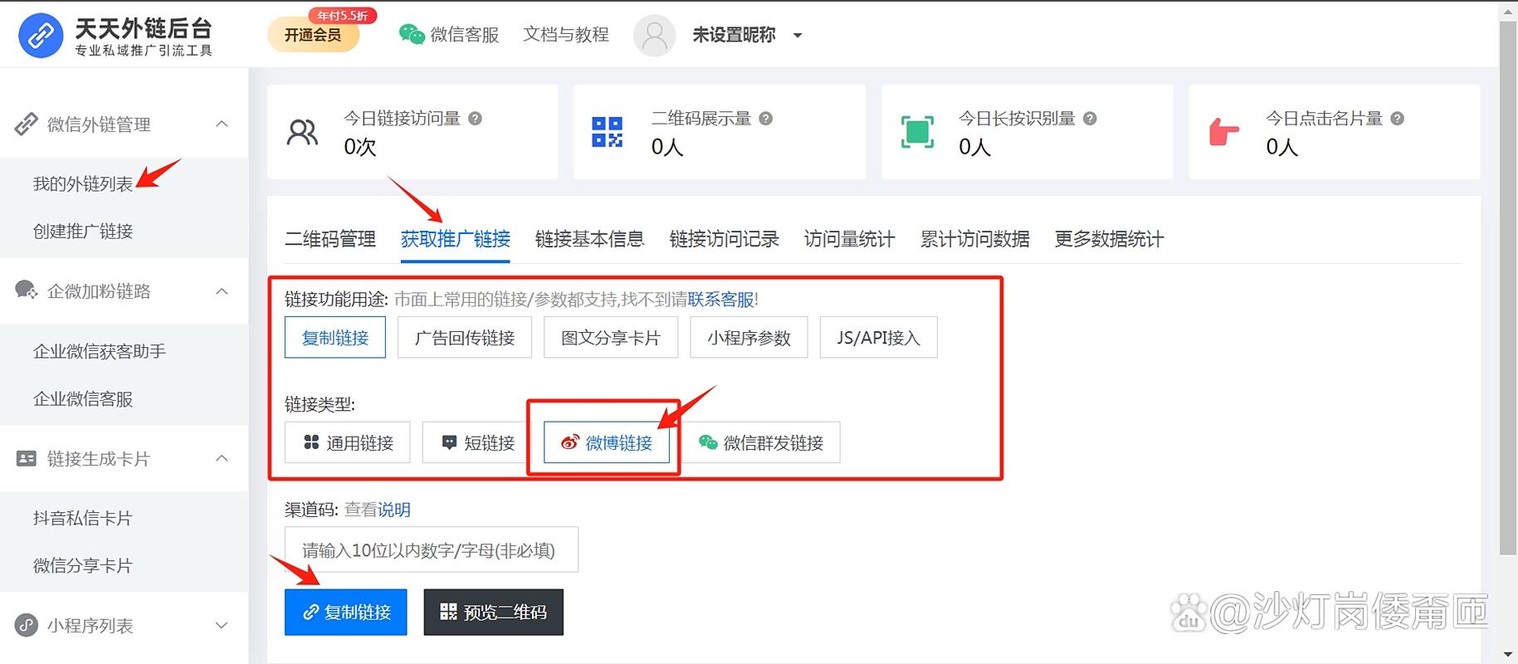The image size is (1518, 664).
Task: Switch to the 二维码管理 tab
Action: coord(330,239)
